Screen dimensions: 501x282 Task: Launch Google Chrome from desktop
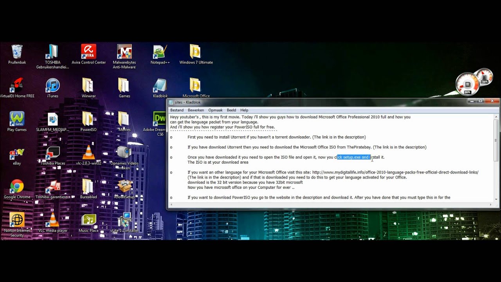[x=17, y=189]
